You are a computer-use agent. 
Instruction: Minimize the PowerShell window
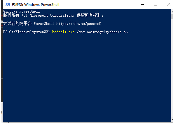pos(142,4)
